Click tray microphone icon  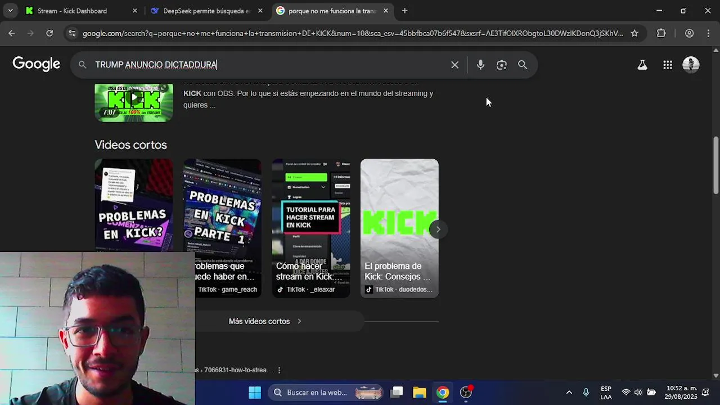586,392
